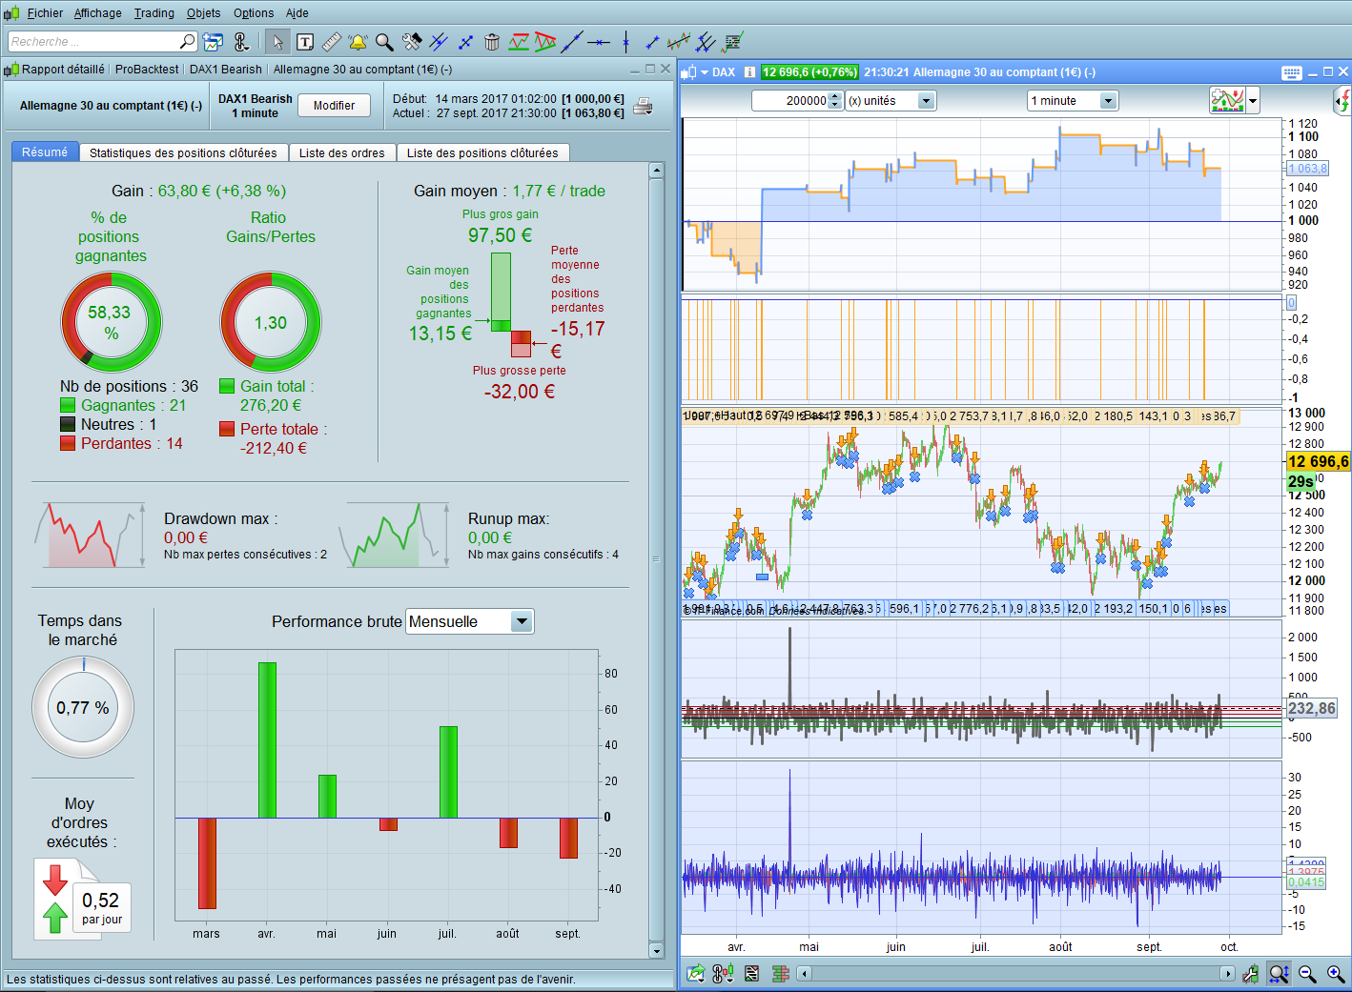The width and height of the screenshot is (1352, 992).
Task: Click the Perte totale -212,40 € value
Action: tap(274, 449)
